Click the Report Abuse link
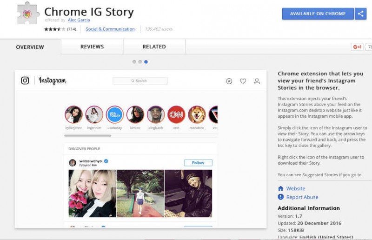372x240 pixels. [x=302, y=197]
